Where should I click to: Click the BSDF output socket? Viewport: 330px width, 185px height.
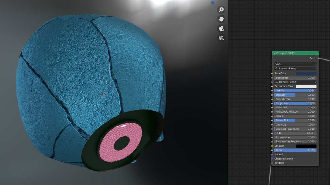pos(319,58)
